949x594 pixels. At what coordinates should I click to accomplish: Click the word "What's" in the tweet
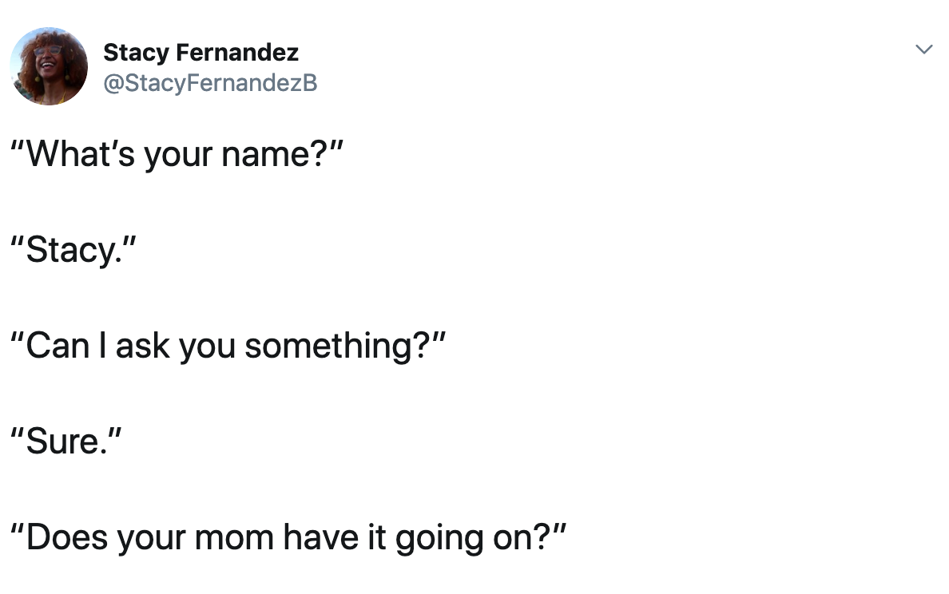[x=81, y=153]
